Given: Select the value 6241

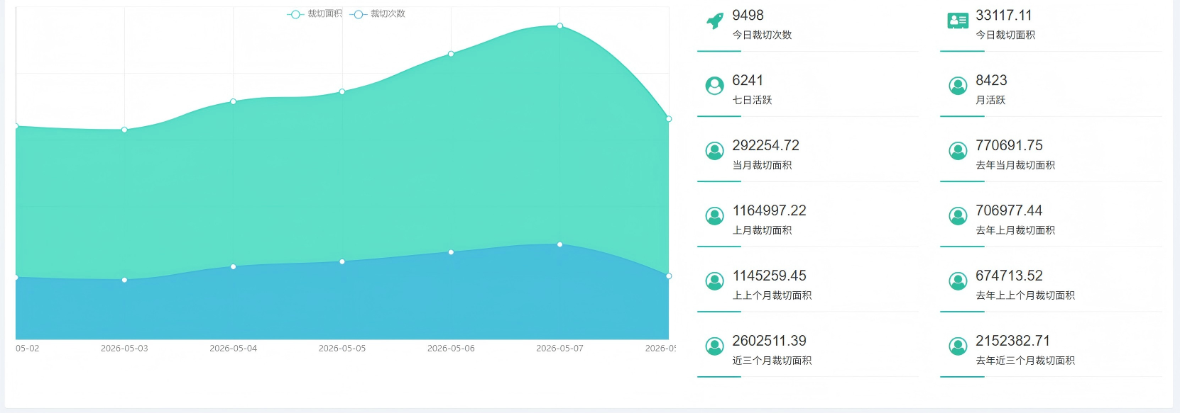Looking at the screenshot, I should tap(748, 80).
